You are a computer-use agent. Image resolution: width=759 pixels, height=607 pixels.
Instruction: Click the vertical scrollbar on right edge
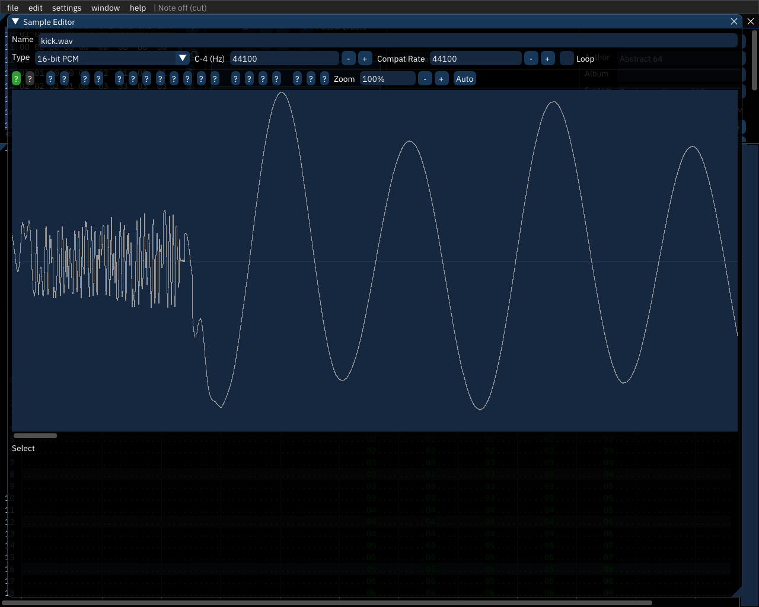(755, 60)
